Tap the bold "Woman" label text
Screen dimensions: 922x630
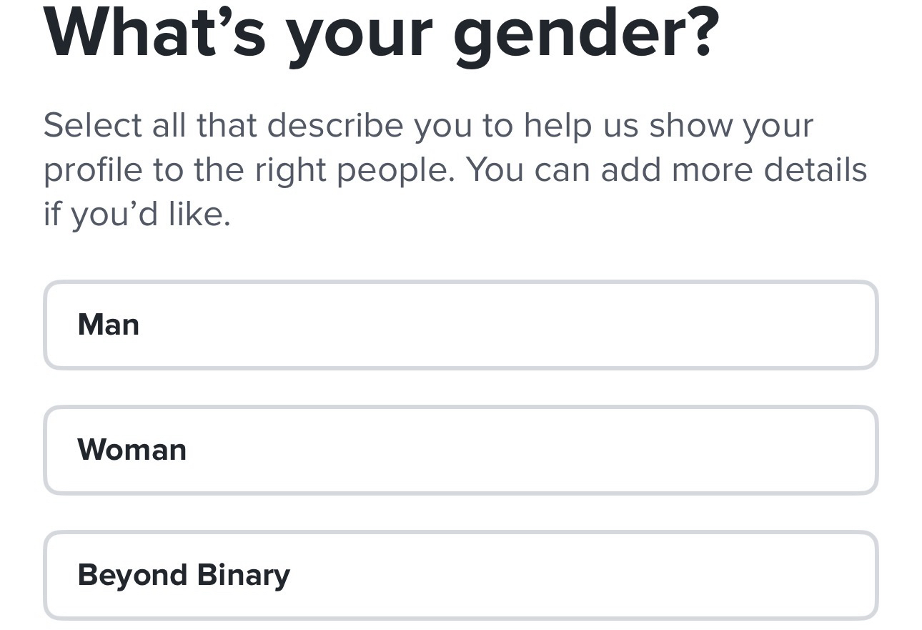132,450
